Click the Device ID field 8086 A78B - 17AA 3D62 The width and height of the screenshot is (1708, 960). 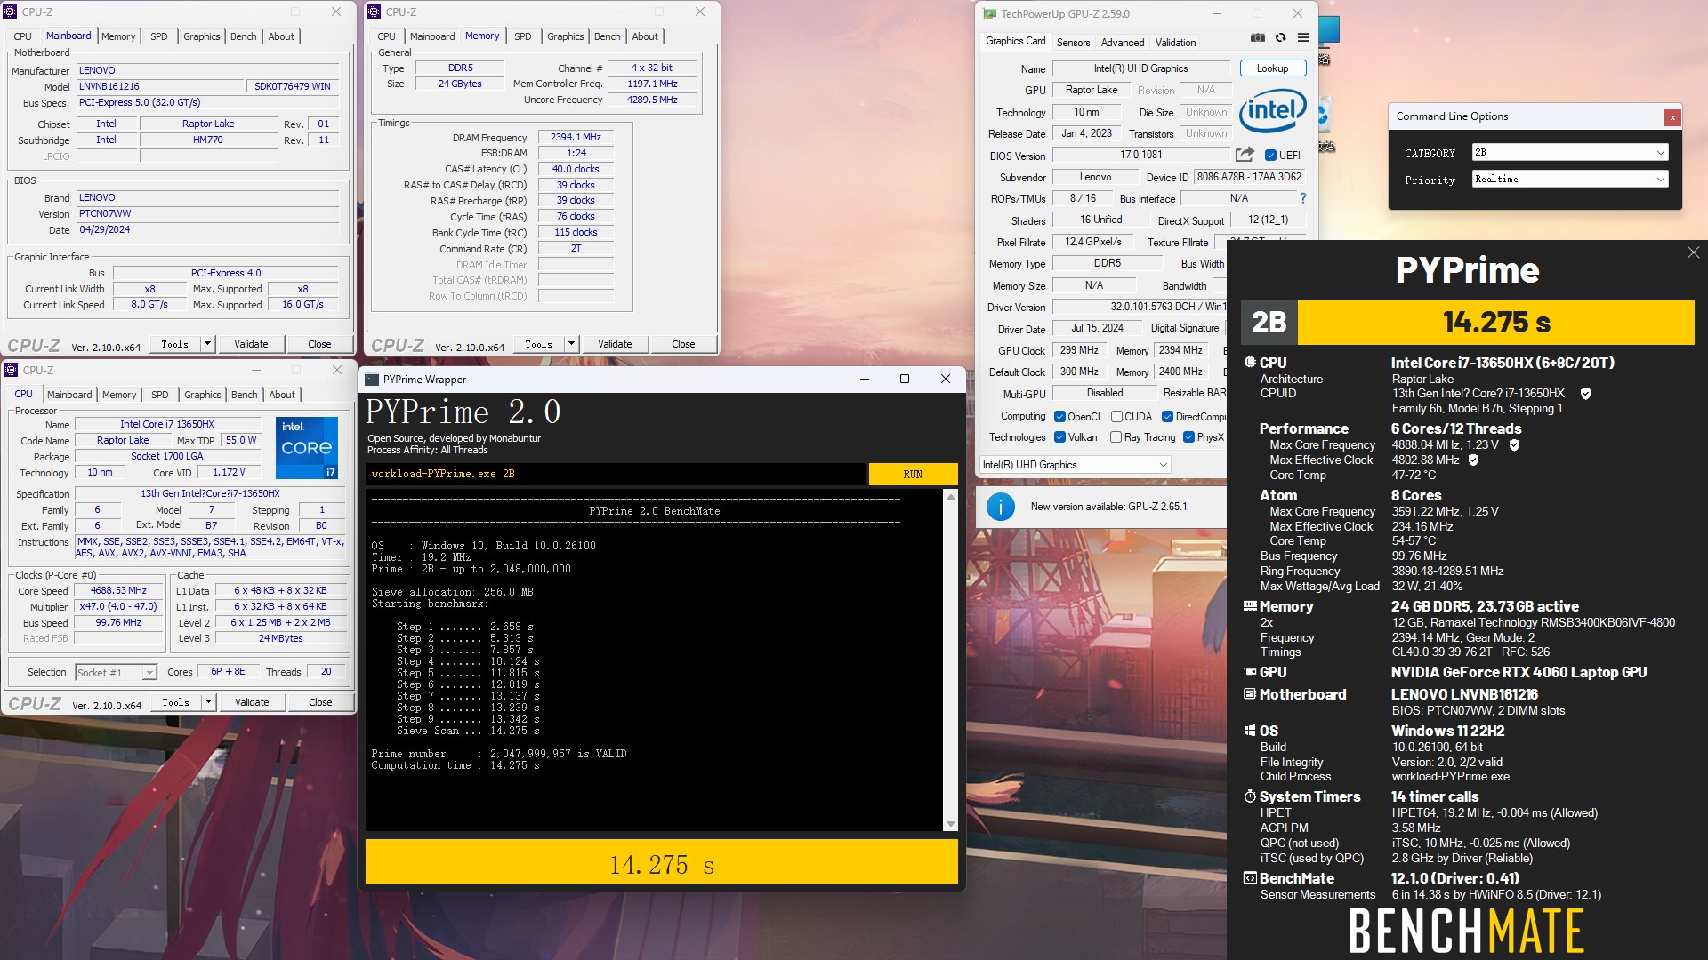coord(1249,177)
